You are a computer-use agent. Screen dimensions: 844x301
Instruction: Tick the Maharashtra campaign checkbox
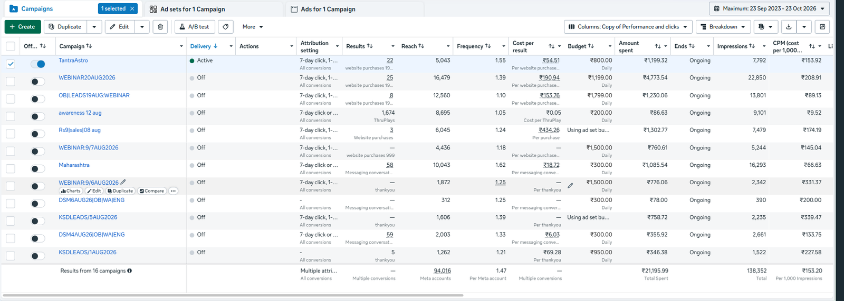pos(11,169)
